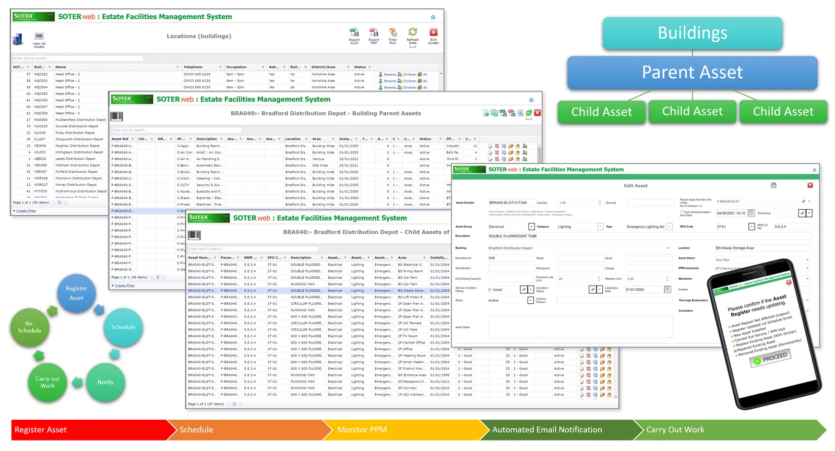
Task: Click export XLSX icon in Parent Assets toolbar
Action: tap(503, 113)
